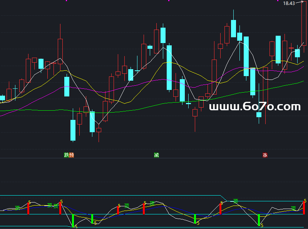Click the rightmost green bar in indicator panel
The height and width of the screenshot is (229, 308).
(x=259, y=219)
